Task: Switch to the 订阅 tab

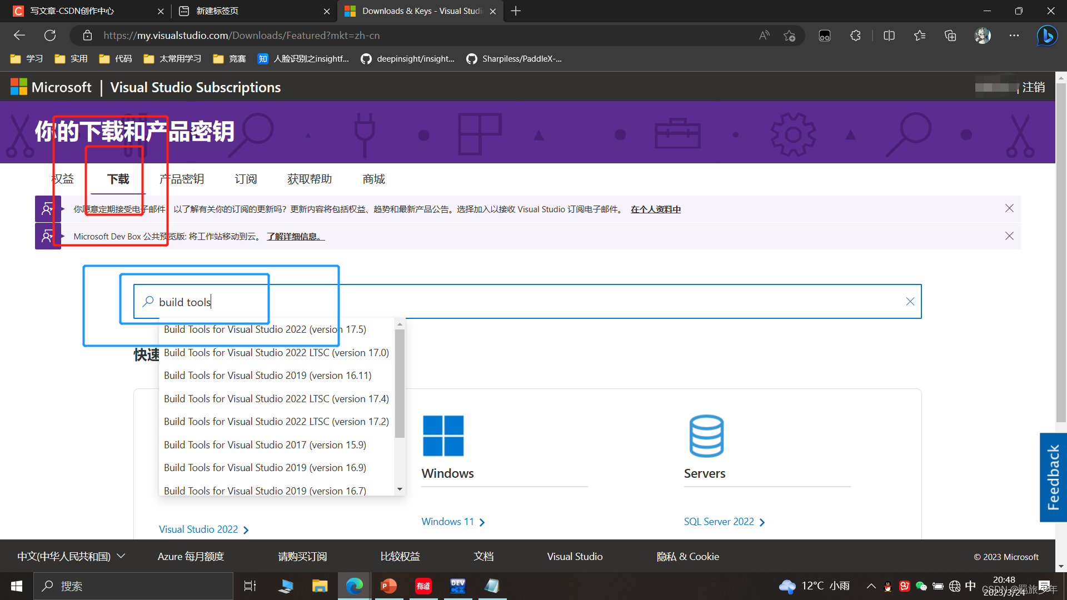Action: tap(246, 179)
